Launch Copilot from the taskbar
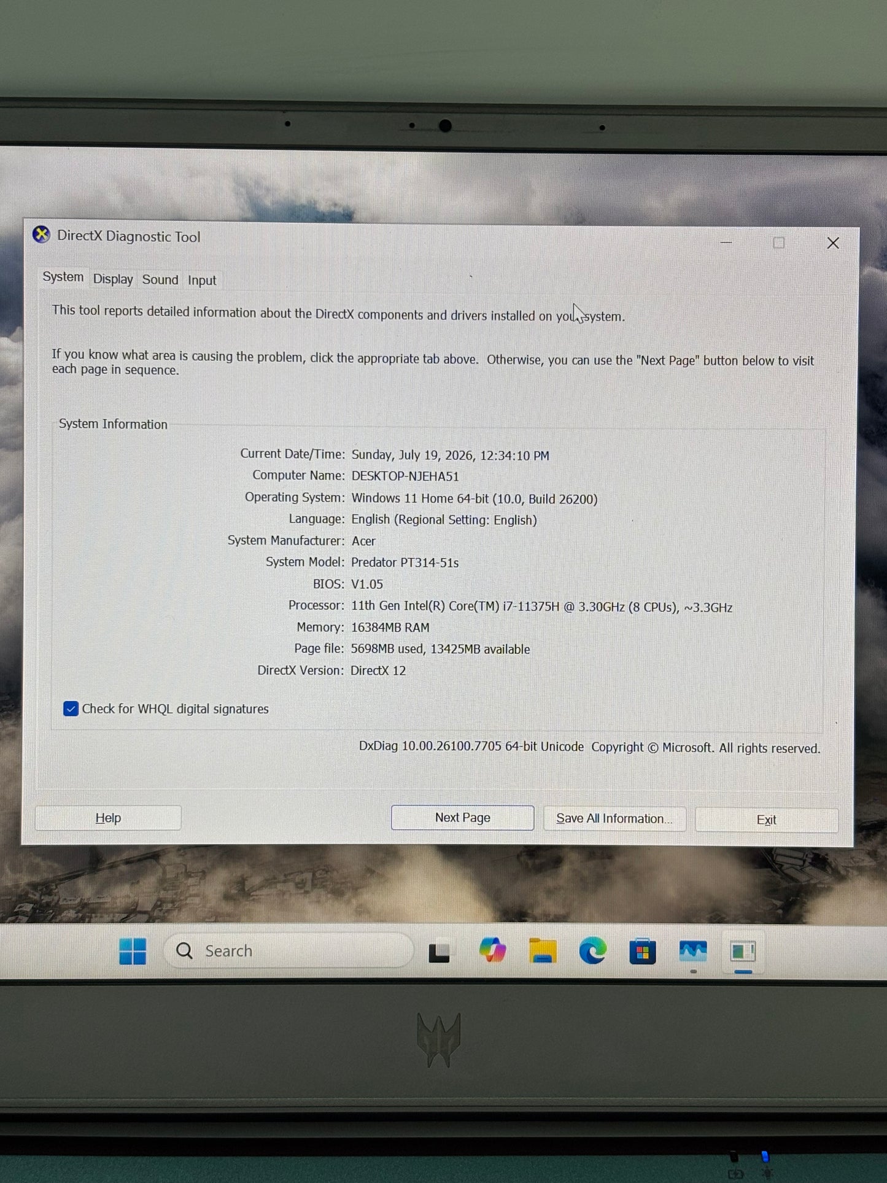This screenshot has height=1183, width=887. [x=492, y=950]
